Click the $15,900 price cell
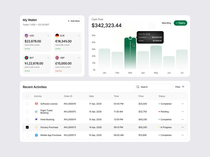Screen dimensions: 210x157 coord(143,135)
